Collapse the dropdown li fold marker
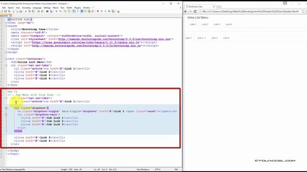307x172 pixels. [x=6, y=108]
